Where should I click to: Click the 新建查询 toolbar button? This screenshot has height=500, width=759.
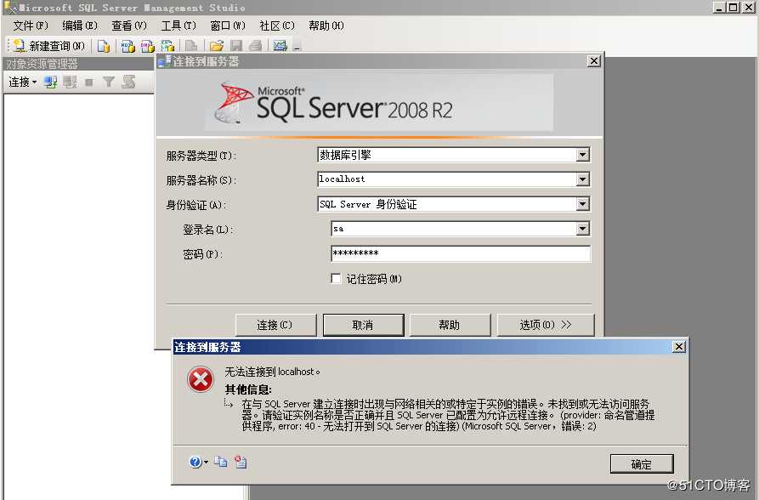pos(49,46)
